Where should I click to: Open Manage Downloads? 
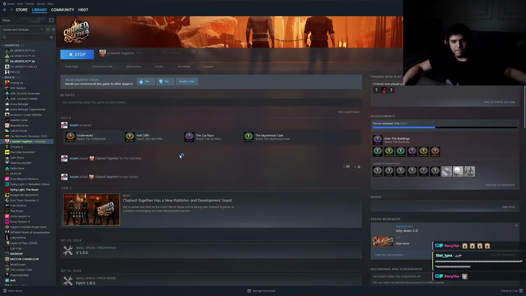point(261,291)
